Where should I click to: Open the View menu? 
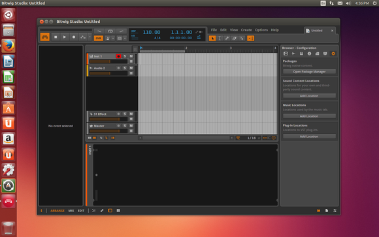click(x=234, y=30)
